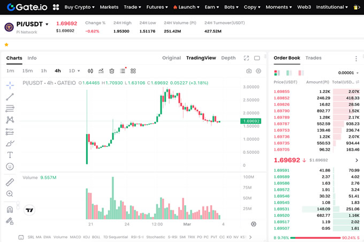Show sell orders only view
Viewport: 364px width, 242px height.
point(301,73)
